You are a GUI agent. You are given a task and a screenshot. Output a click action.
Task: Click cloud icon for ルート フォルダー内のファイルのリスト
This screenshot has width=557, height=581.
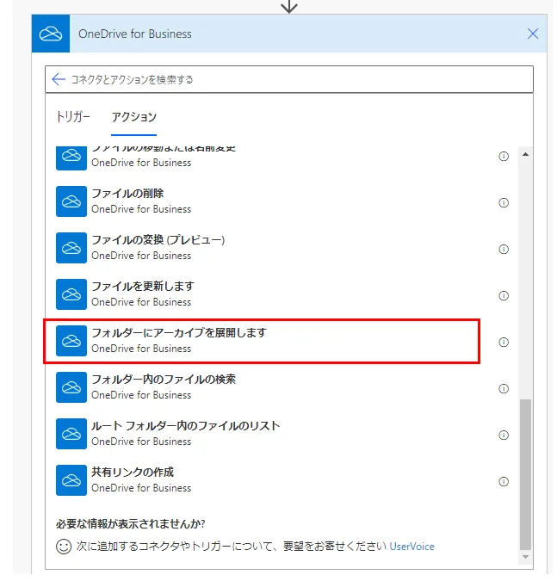[x=71, y=434]
